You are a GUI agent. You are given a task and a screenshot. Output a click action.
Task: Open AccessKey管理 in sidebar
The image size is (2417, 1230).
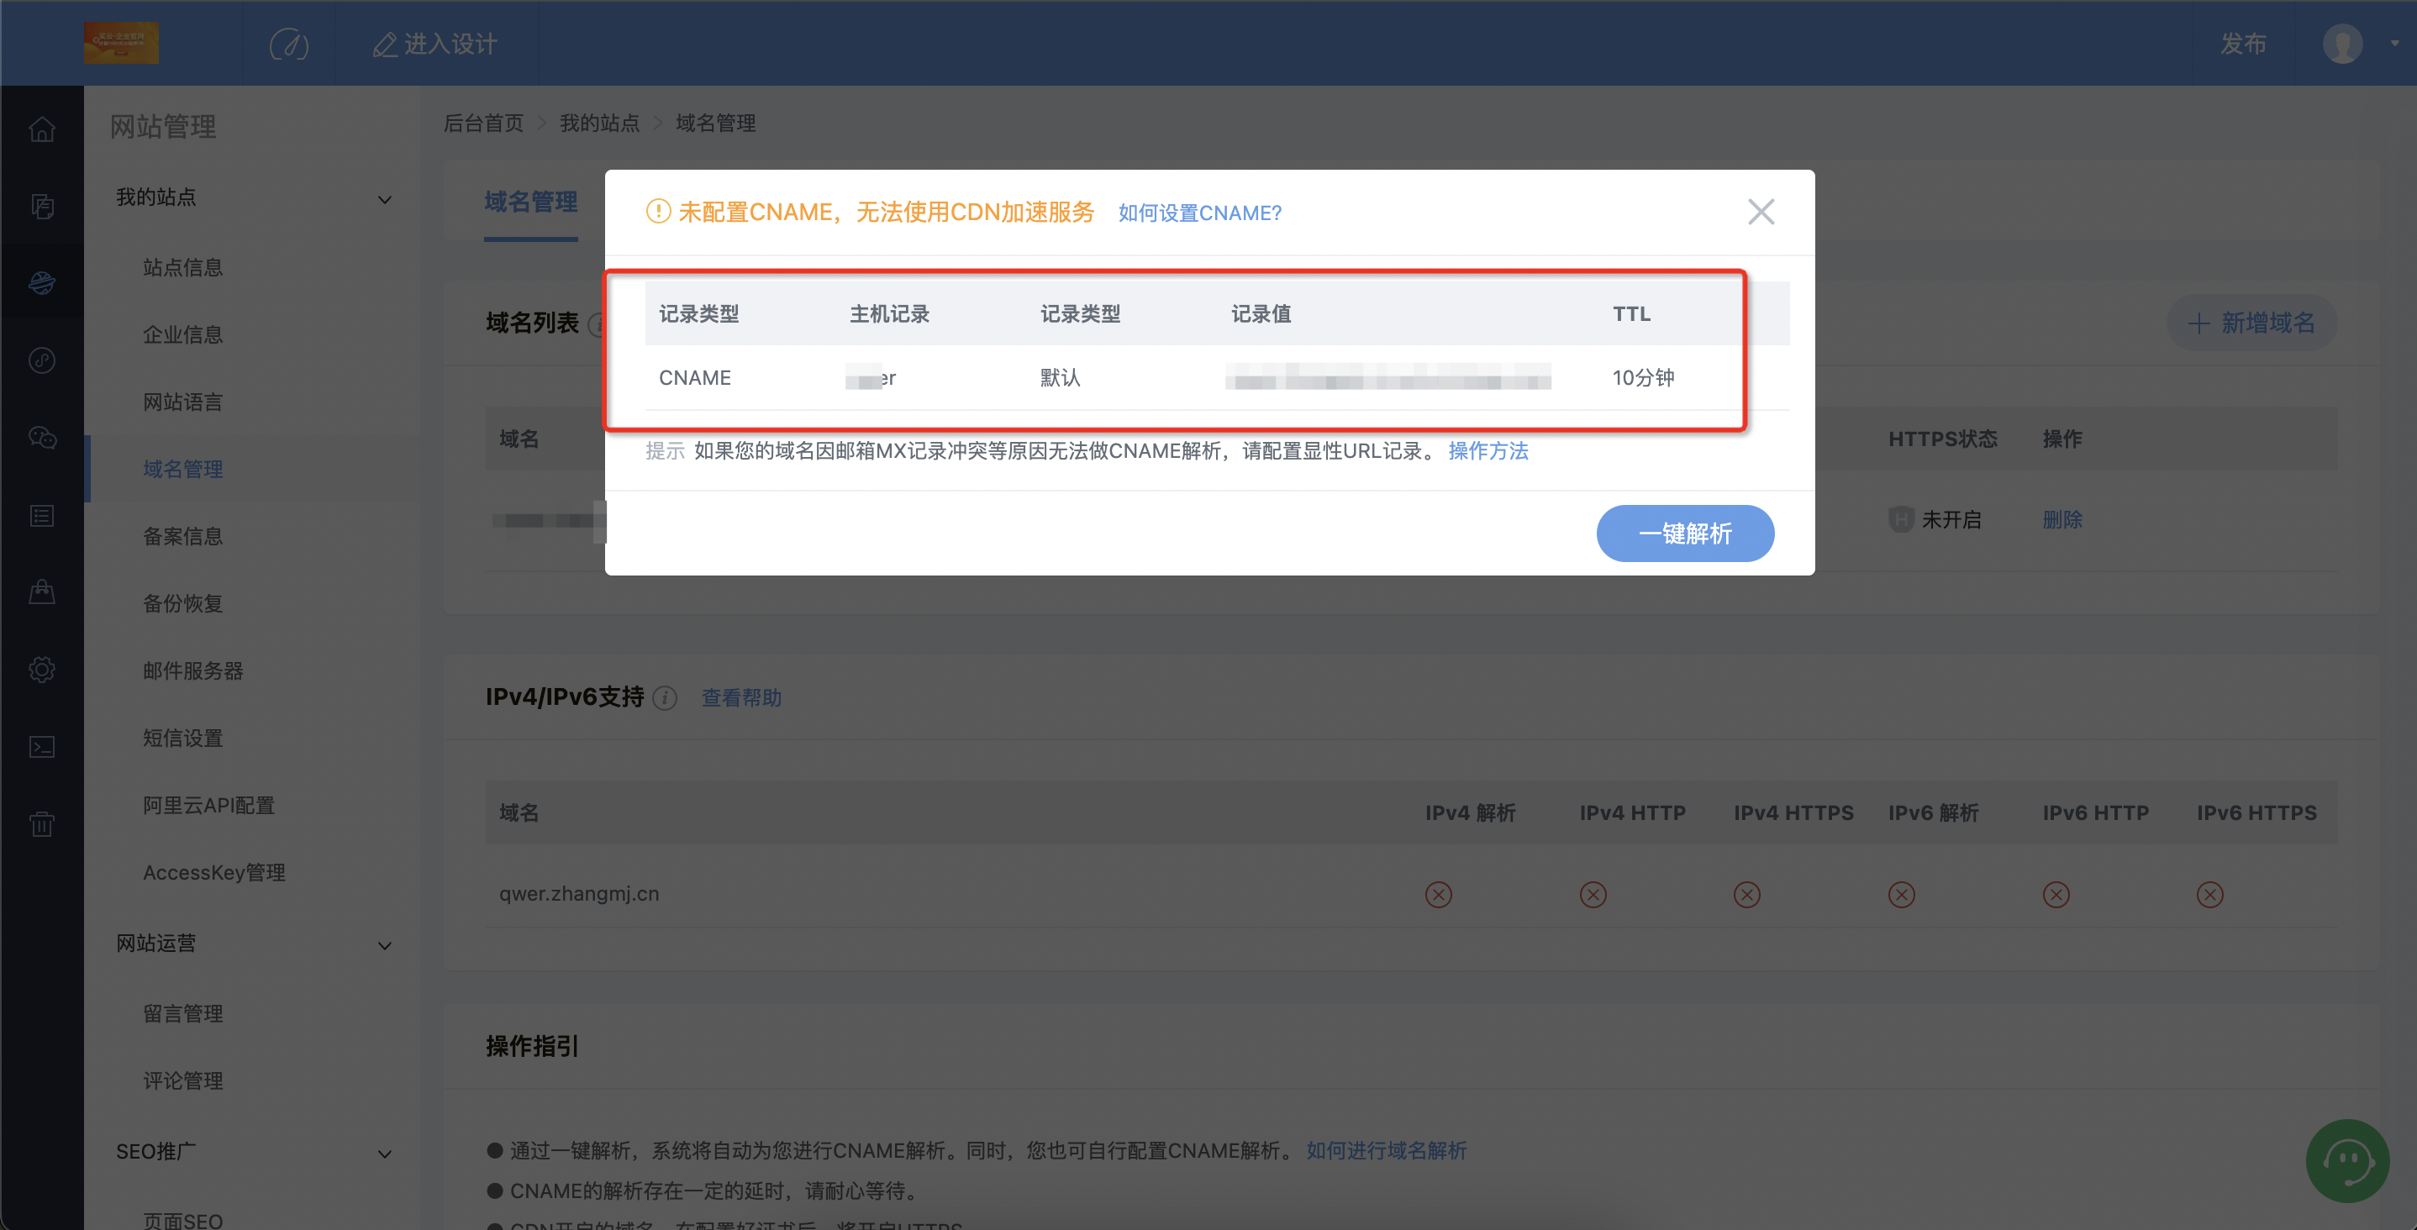(x=214, y=873)
